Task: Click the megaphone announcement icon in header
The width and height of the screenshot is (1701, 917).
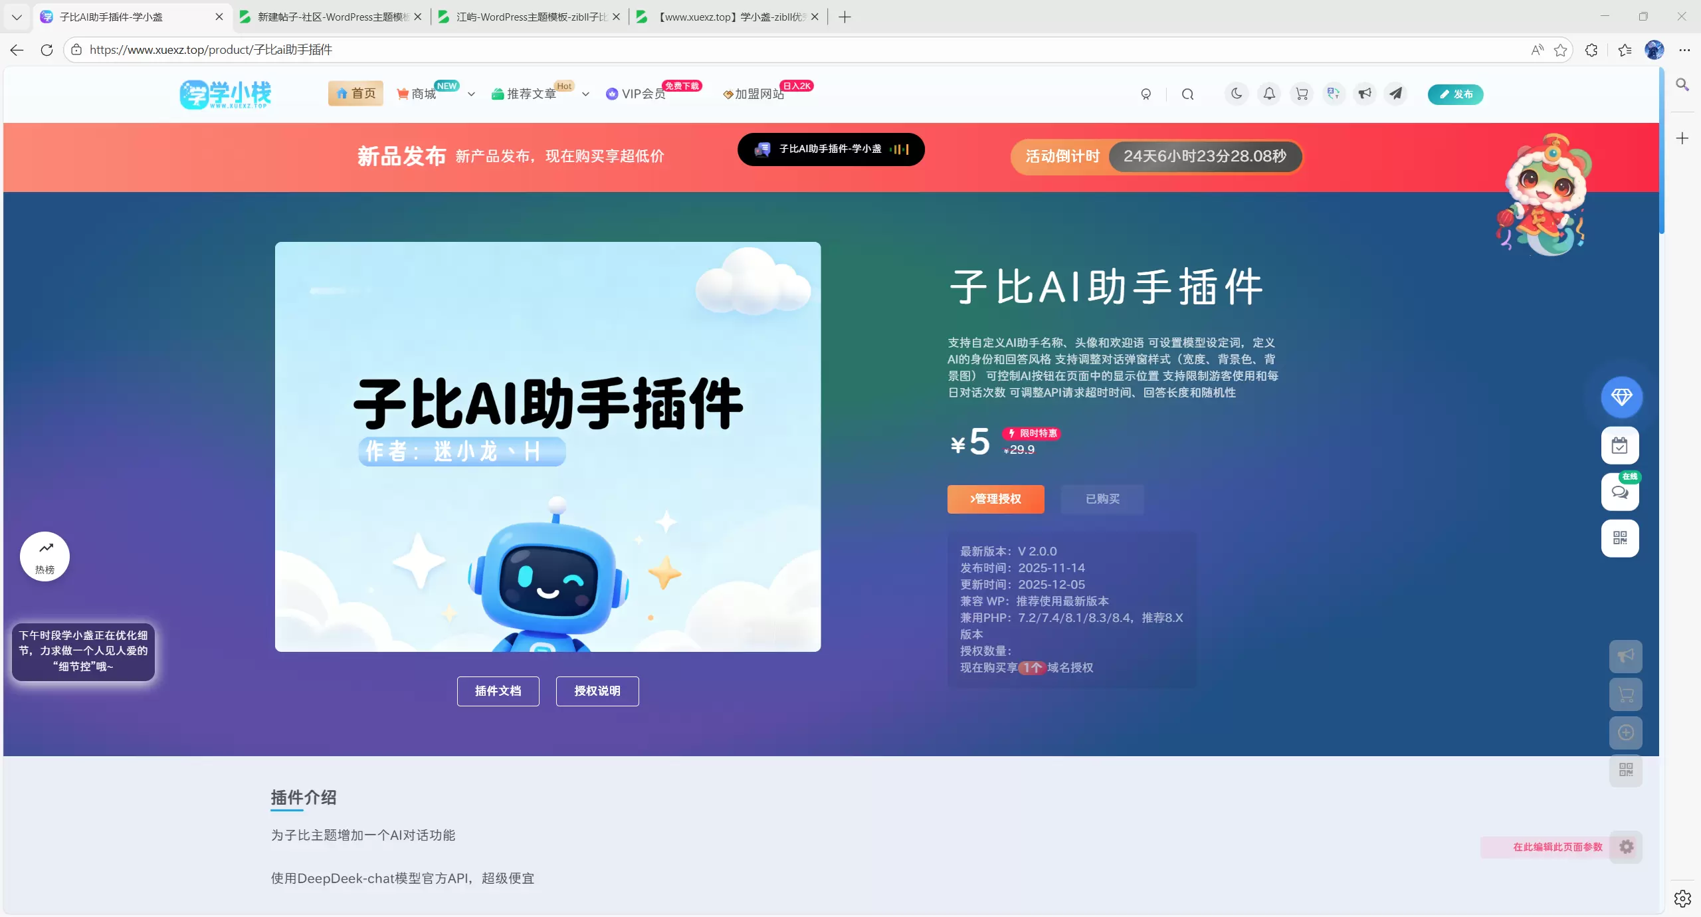Action: 1365,94
